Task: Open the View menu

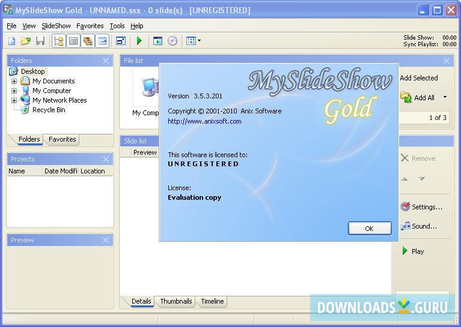Action: [x=29, y=26]
